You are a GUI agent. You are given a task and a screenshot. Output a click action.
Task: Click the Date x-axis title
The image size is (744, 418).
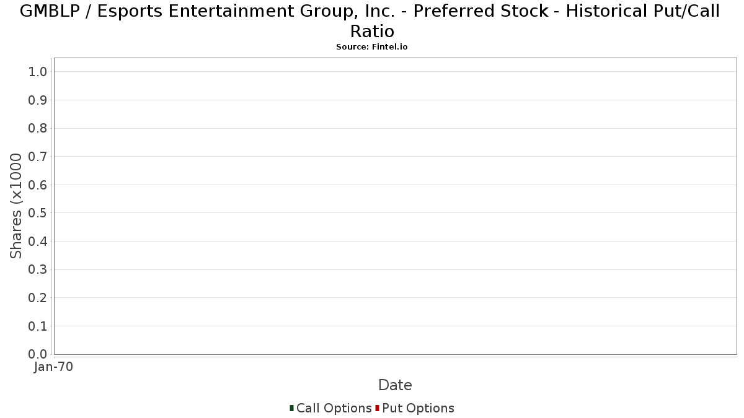click(x=395, y=385)
